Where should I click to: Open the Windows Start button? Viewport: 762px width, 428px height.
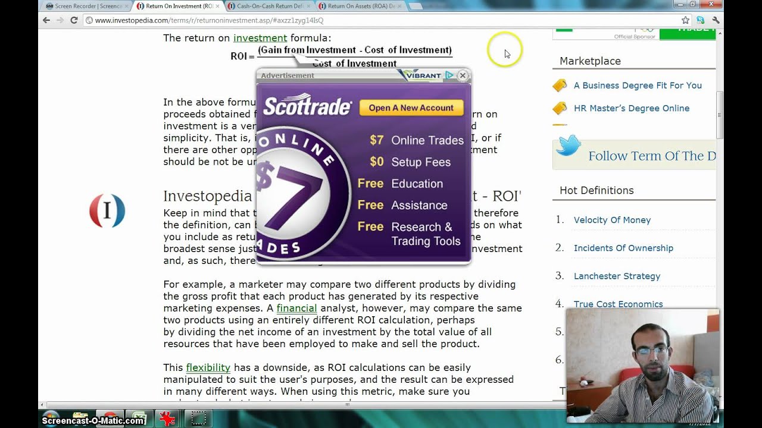(51, 418)
